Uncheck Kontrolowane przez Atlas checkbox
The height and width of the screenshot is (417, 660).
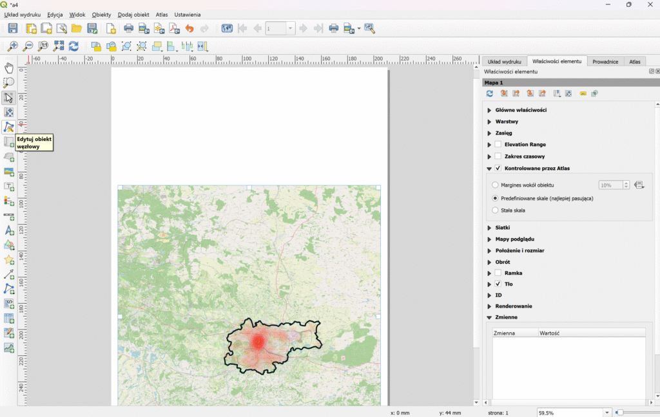pos(498,169)
